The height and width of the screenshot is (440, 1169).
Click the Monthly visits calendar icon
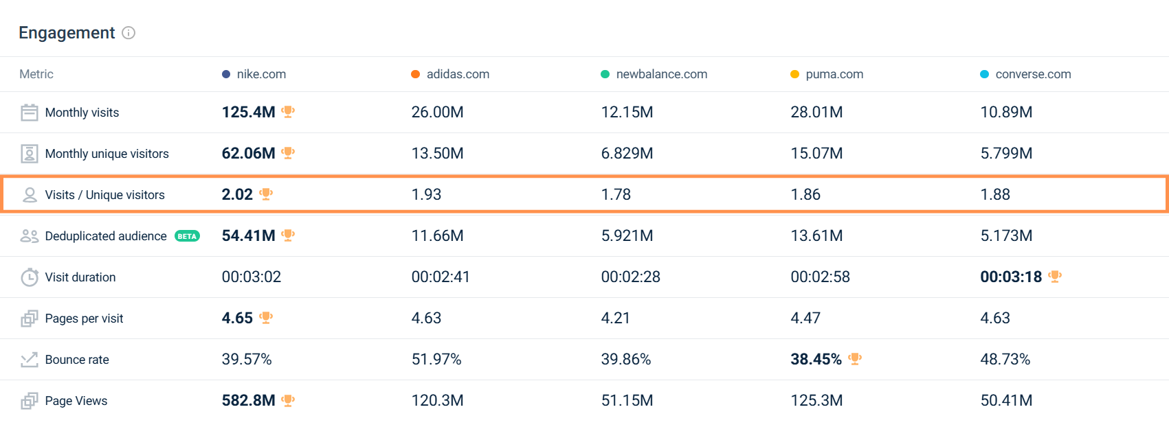[30, 113]
